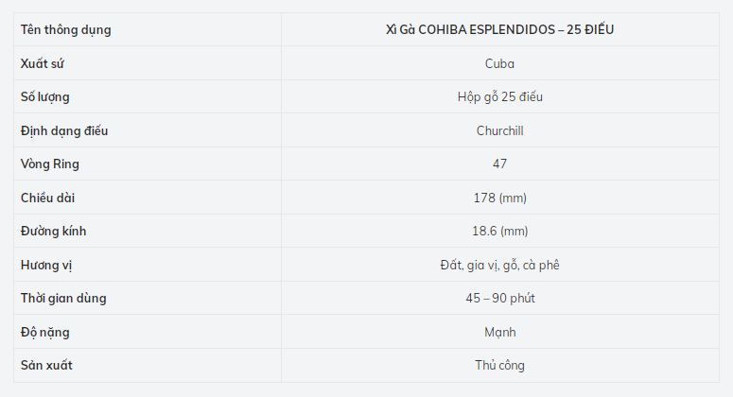Click the 'Mạnh' strength value

click(499, 332)
